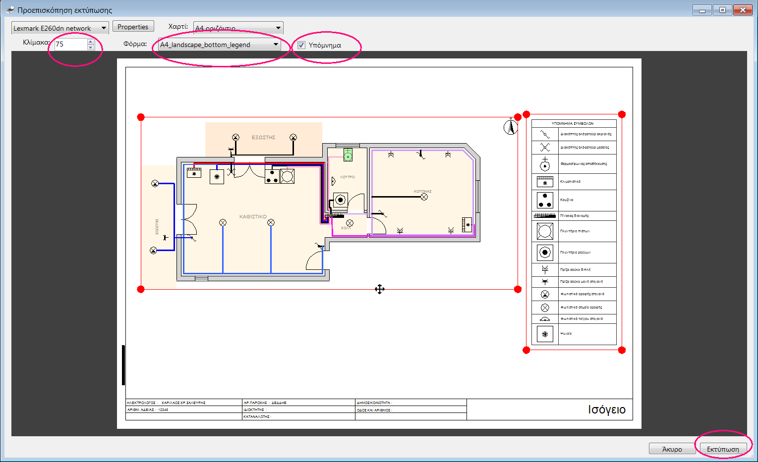The image size is (758, 462).
Task: Click the move cursor handle below the floor plan
Action: (379, 289)
